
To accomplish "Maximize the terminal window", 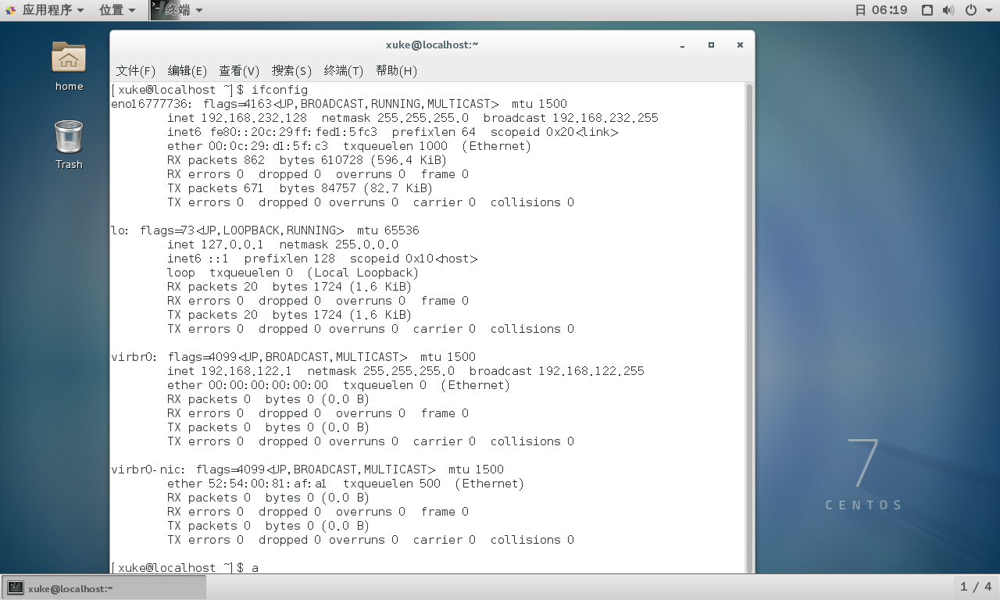I will 711,45.
